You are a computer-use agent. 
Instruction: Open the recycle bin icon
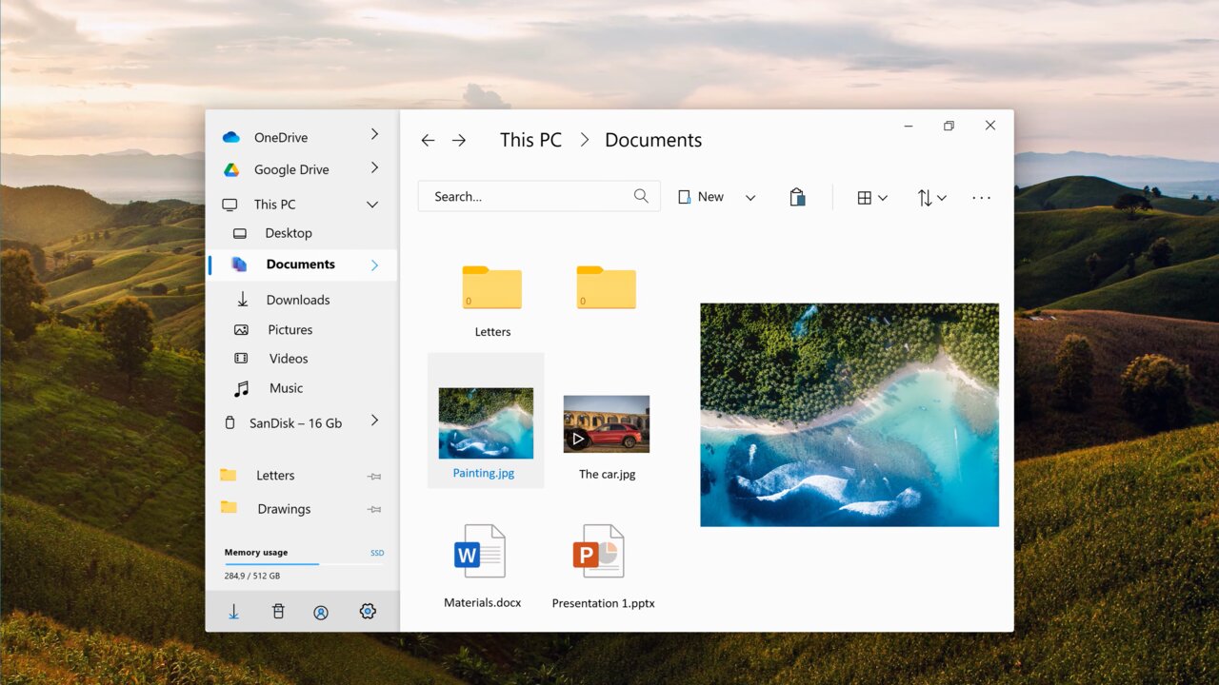[278, 612]
